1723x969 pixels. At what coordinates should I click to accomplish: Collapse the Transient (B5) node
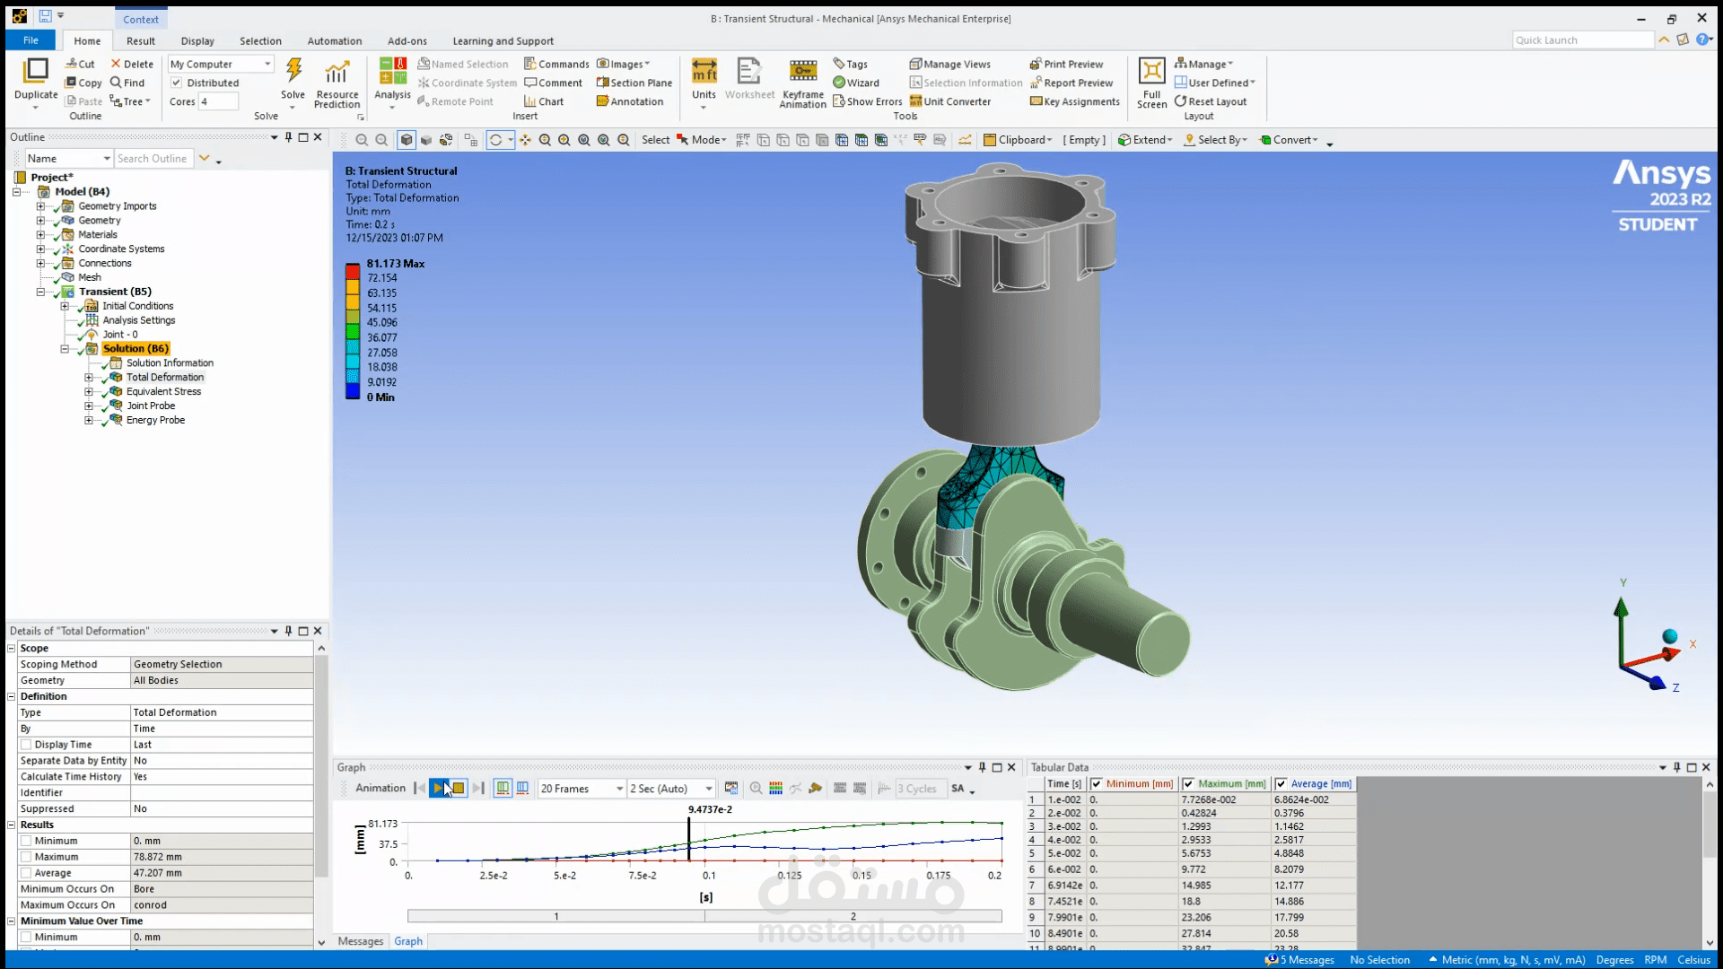click(x=40, y=292)
